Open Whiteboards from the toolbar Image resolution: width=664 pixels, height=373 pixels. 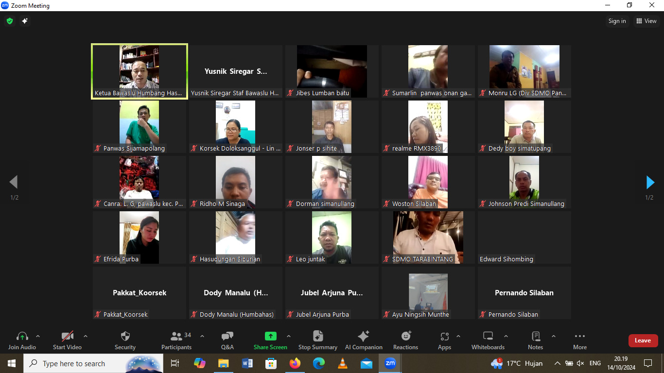coord(488,340)
